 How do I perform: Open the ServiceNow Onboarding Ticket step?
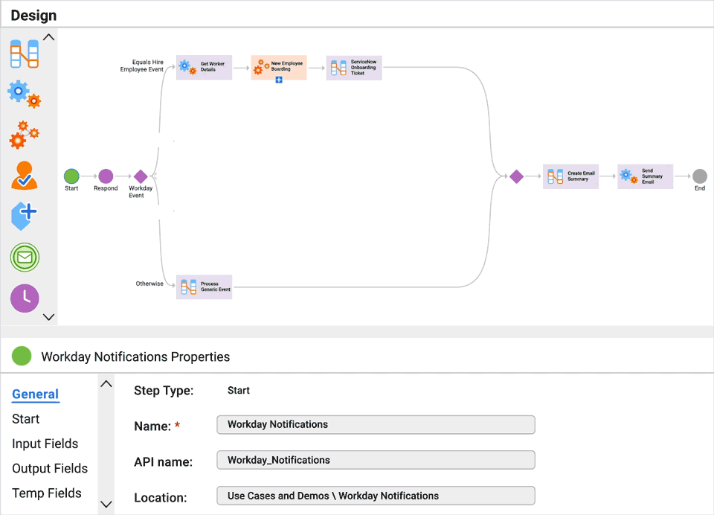click(354, 67)
